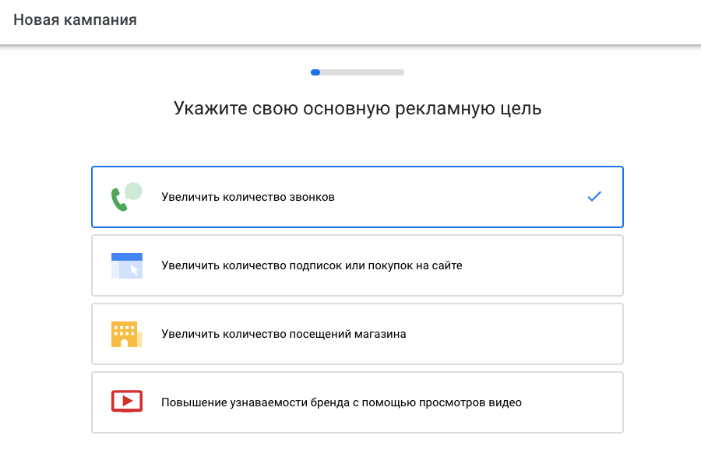Click the green phone calls icon
The width and height of the screenshot is (701, 467).
coord(125,197)
